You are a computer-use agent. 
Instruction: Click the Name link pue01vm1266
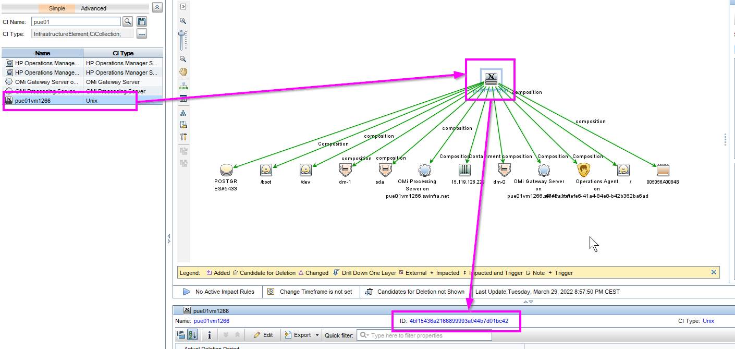pos(211,321)
